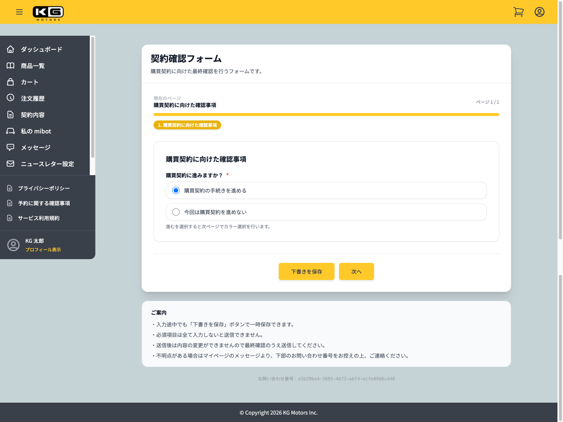Viewport: 563px width, 422px height.
Task: Click the yellow form progress bar
Action: 326,115
